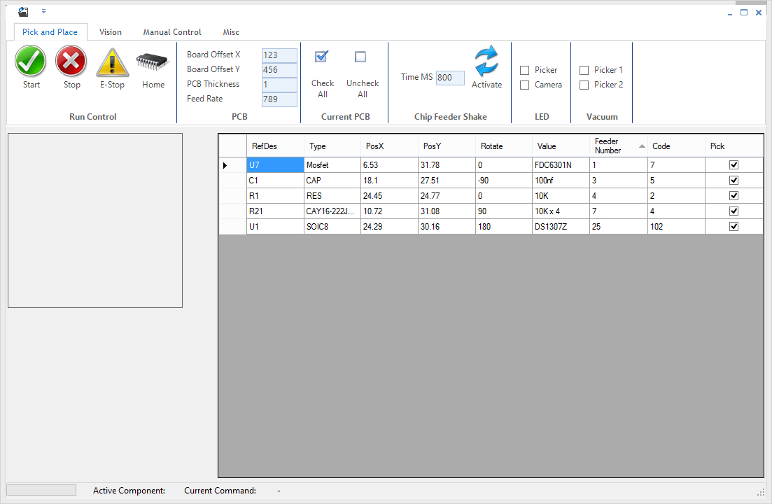The width and height of the screenshot is (772, 504).
Task: Select the row for component R21
Action: [x=273, y=211]
